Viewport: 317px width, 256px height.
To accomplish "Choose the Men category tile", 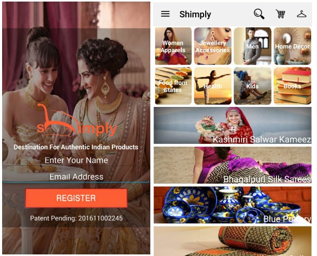I will [x=253, y=46].
